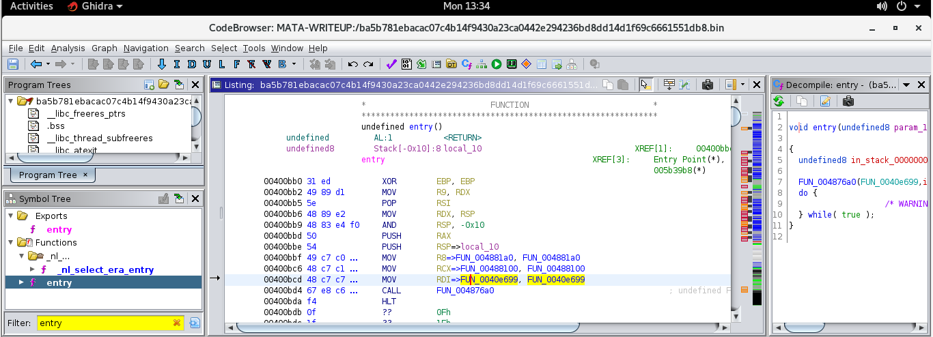Open the Analysis menu
The height and width of the screenshot is (337, 933).
(x=68, y=48)
